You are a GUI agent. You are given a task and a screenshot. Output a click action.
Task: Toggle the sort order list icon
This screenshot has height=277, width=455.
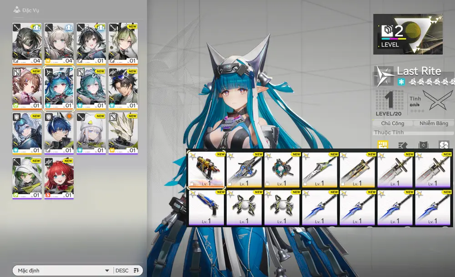pos(136,271)
